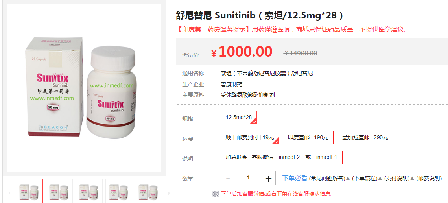This screenshot has height=203, width=448.
Task: Select the first product thumbnail
Action: pos(29,191)
